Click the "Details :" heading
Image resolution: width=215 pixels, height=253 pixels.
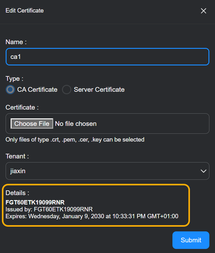coord(18,193)
